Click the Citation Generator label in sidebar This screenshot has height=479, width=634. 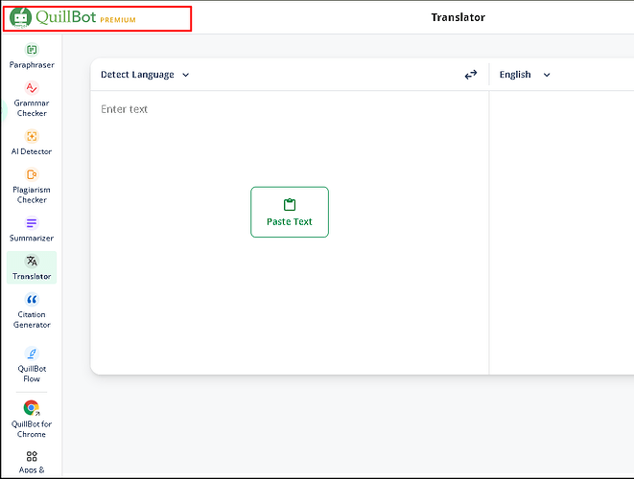[x=32, y=319]
